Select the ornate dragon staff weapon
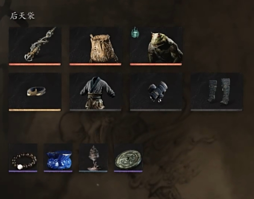This screenshot has width=254, height=199. click(35, 46)
